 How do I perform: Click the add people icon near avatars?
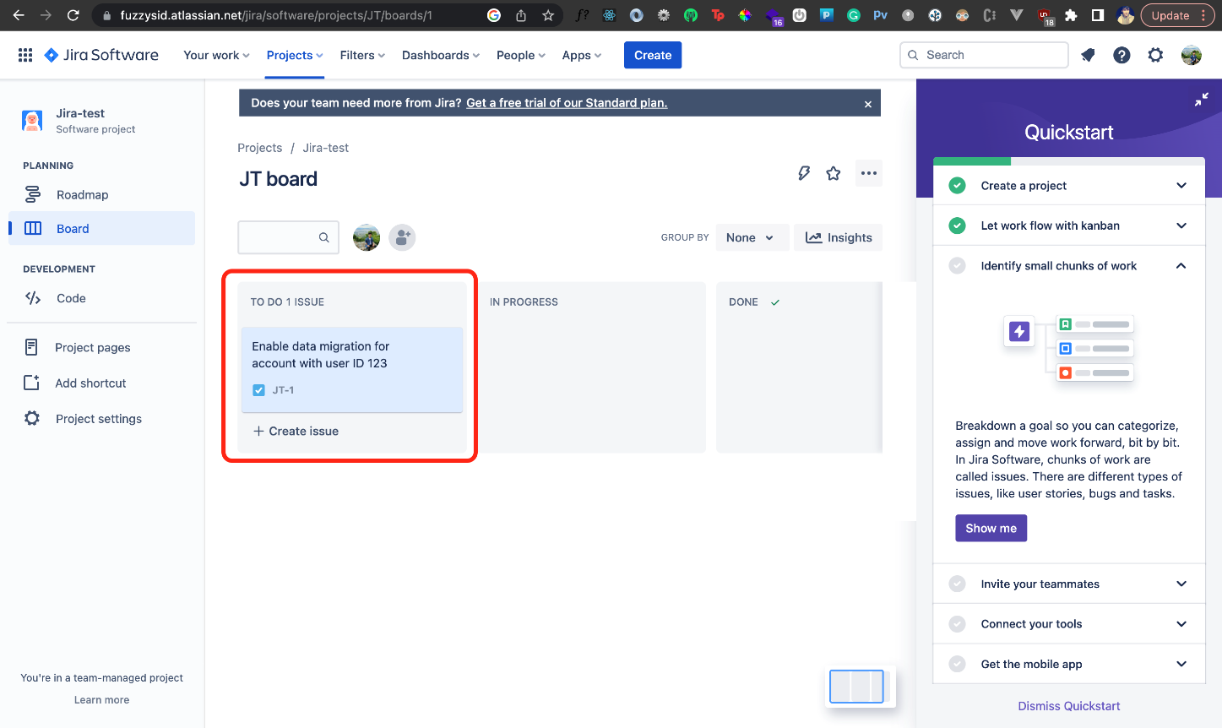(402, 237)
